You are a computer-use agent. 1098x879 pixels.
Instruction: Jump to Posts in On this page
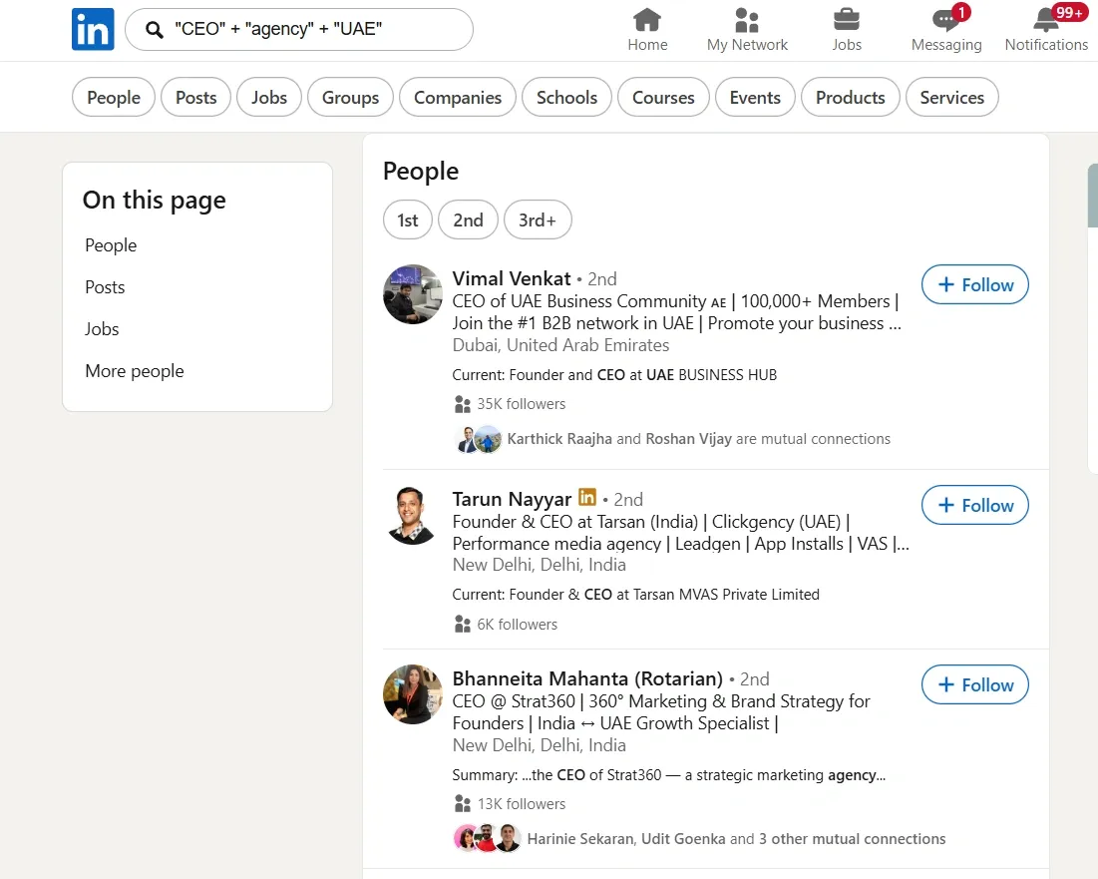(105, 287)
